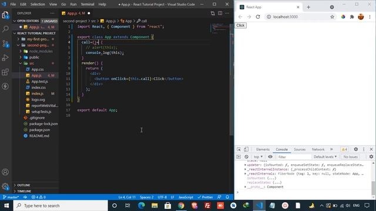Open the Selection menu
The image size is (376, 211).
click(x=38, y=4)
